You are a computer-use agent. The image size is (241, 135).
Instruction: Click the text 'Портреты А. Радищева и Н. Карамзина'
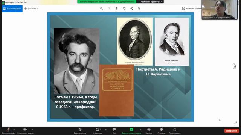(x=158, y=72)
